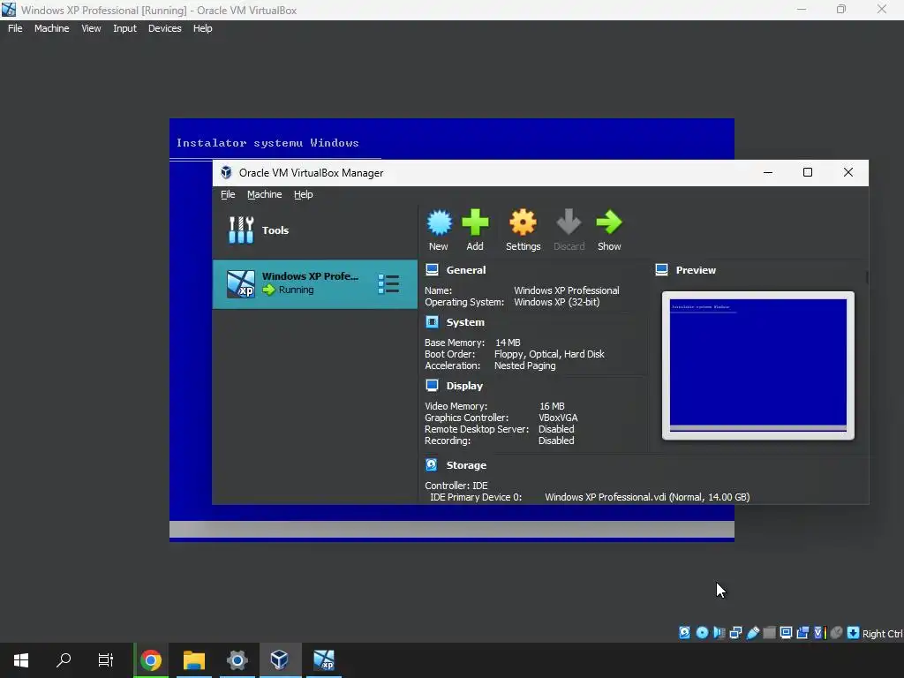This screenshot has height=678, width=904.
Task: Click the host key arrow icon
Action: click(x=854, y=632)
